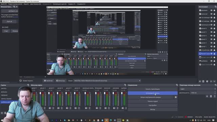Click the Windows Start button
The image size is (217, 122).
coord(2,120)
